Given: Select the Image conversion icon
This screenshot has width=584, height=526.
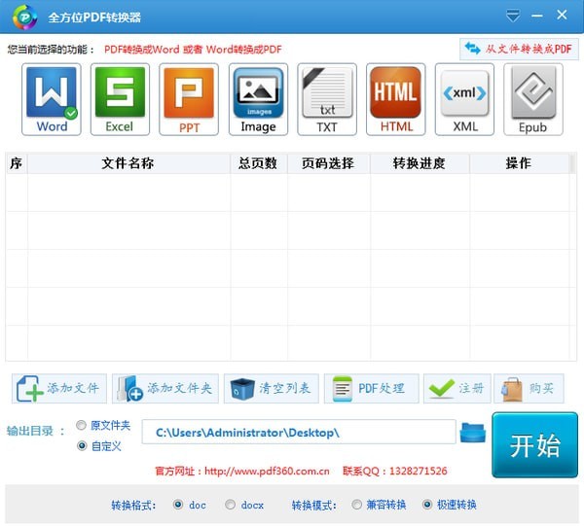Looking at the screenshot, I should tap(258, 99).
